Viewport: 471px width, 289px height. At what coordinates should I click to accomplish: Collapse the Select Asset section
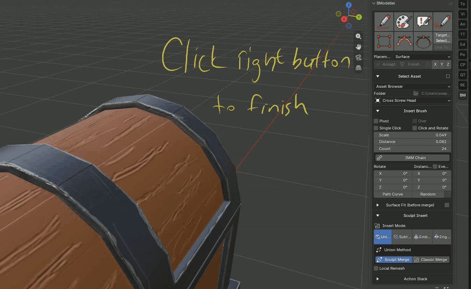[378, 76]
